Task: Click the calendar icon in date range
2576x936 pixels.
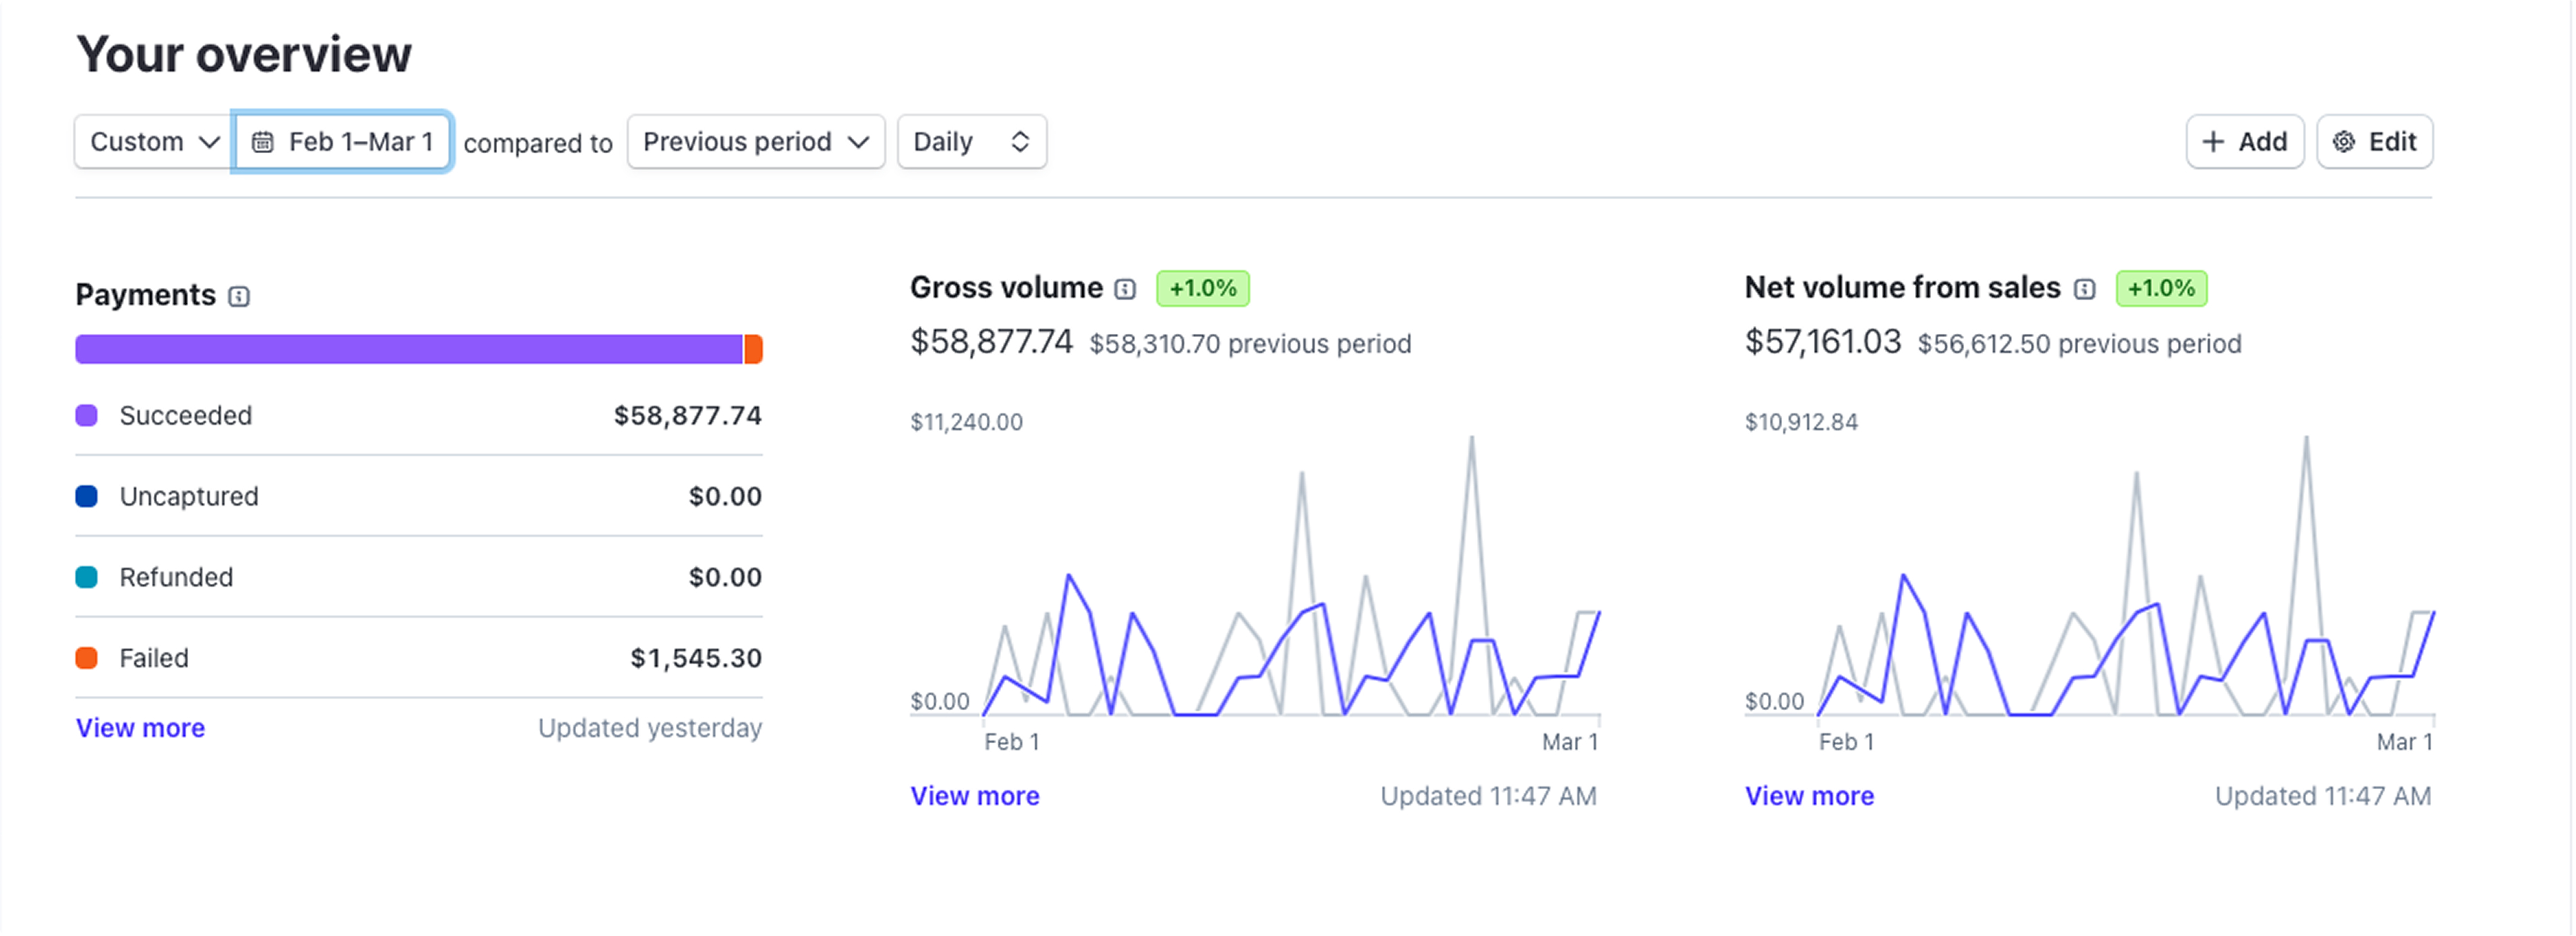Action: point(263,142)
